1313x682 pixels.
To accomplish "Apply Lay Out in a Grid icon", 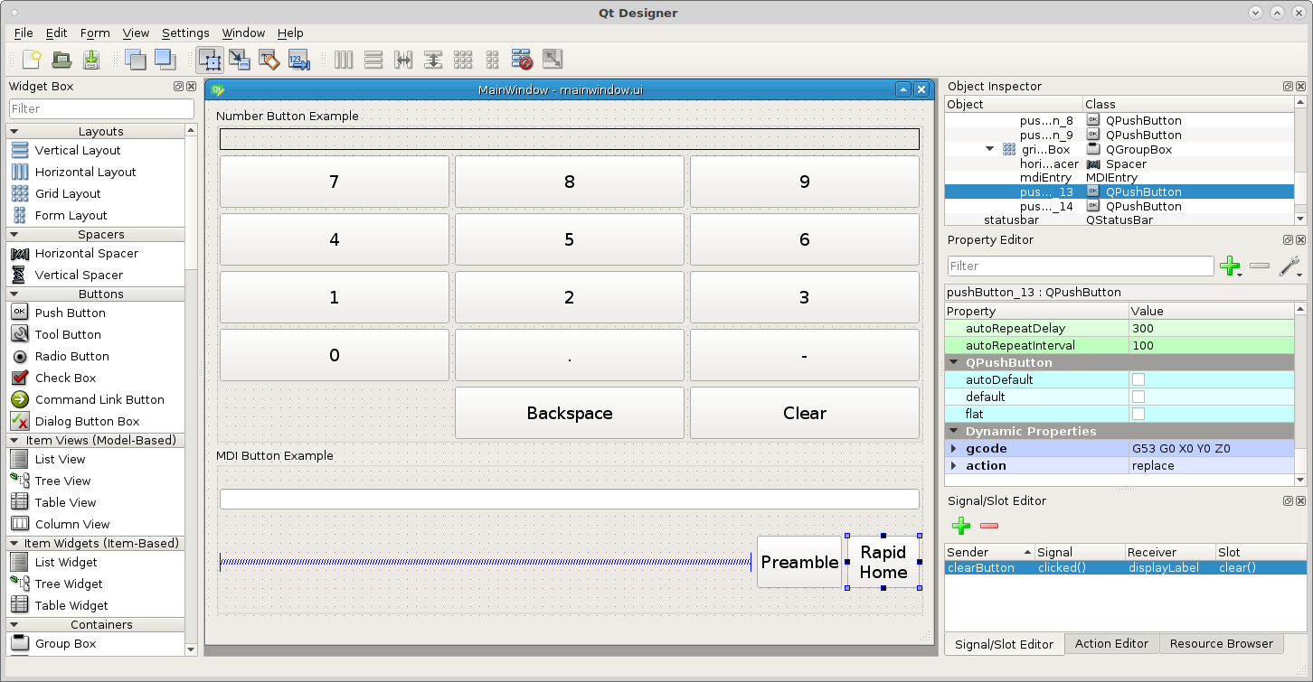I will click(x=463, y=61).
